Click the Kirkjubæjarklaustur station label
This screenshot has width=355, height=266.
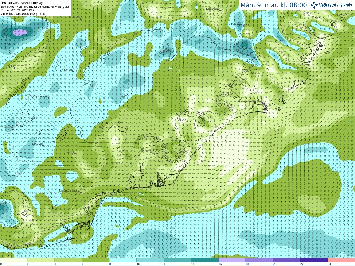(70, 191)
